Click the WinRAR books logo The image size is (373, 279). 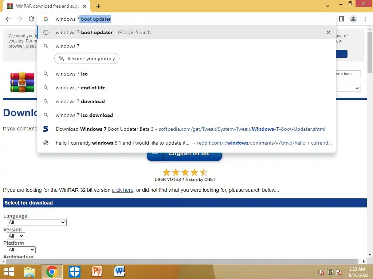(x=22, y=82)
